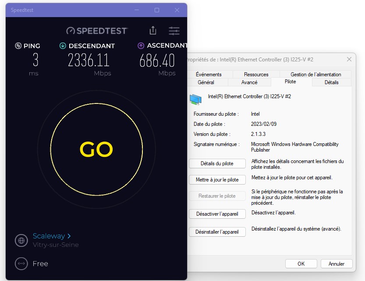Click the upload arrow icon beside ASCENDANT
This screenshot has width=365, height=281.
click(x=141, y=46)
